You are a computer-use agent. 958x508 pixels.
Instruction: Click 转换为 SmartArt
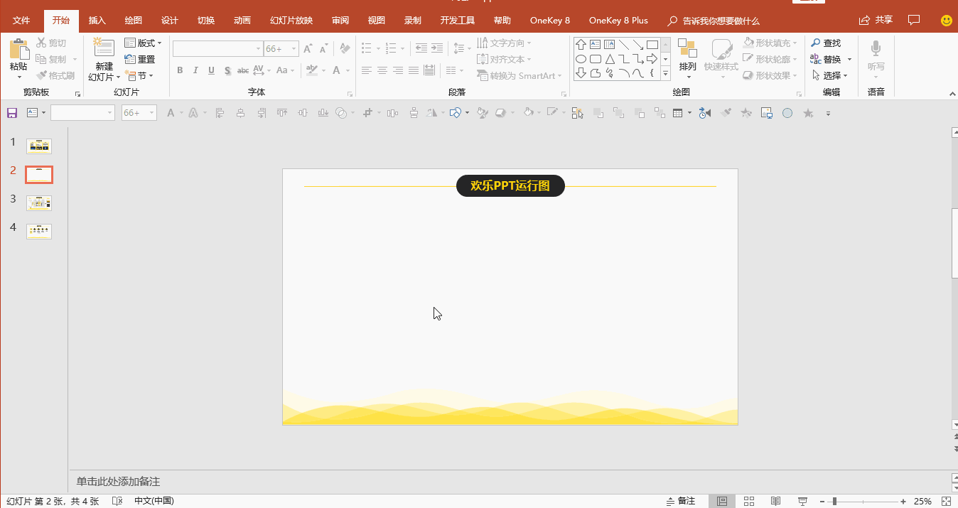518,75
